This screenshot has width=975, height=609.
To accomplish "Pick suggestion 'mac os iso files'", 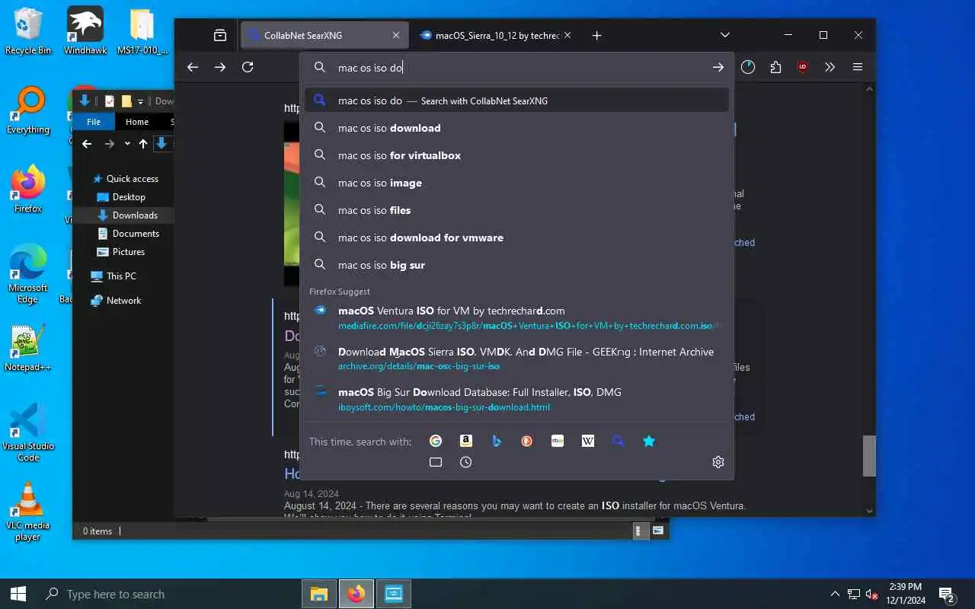I will point(516,210).
